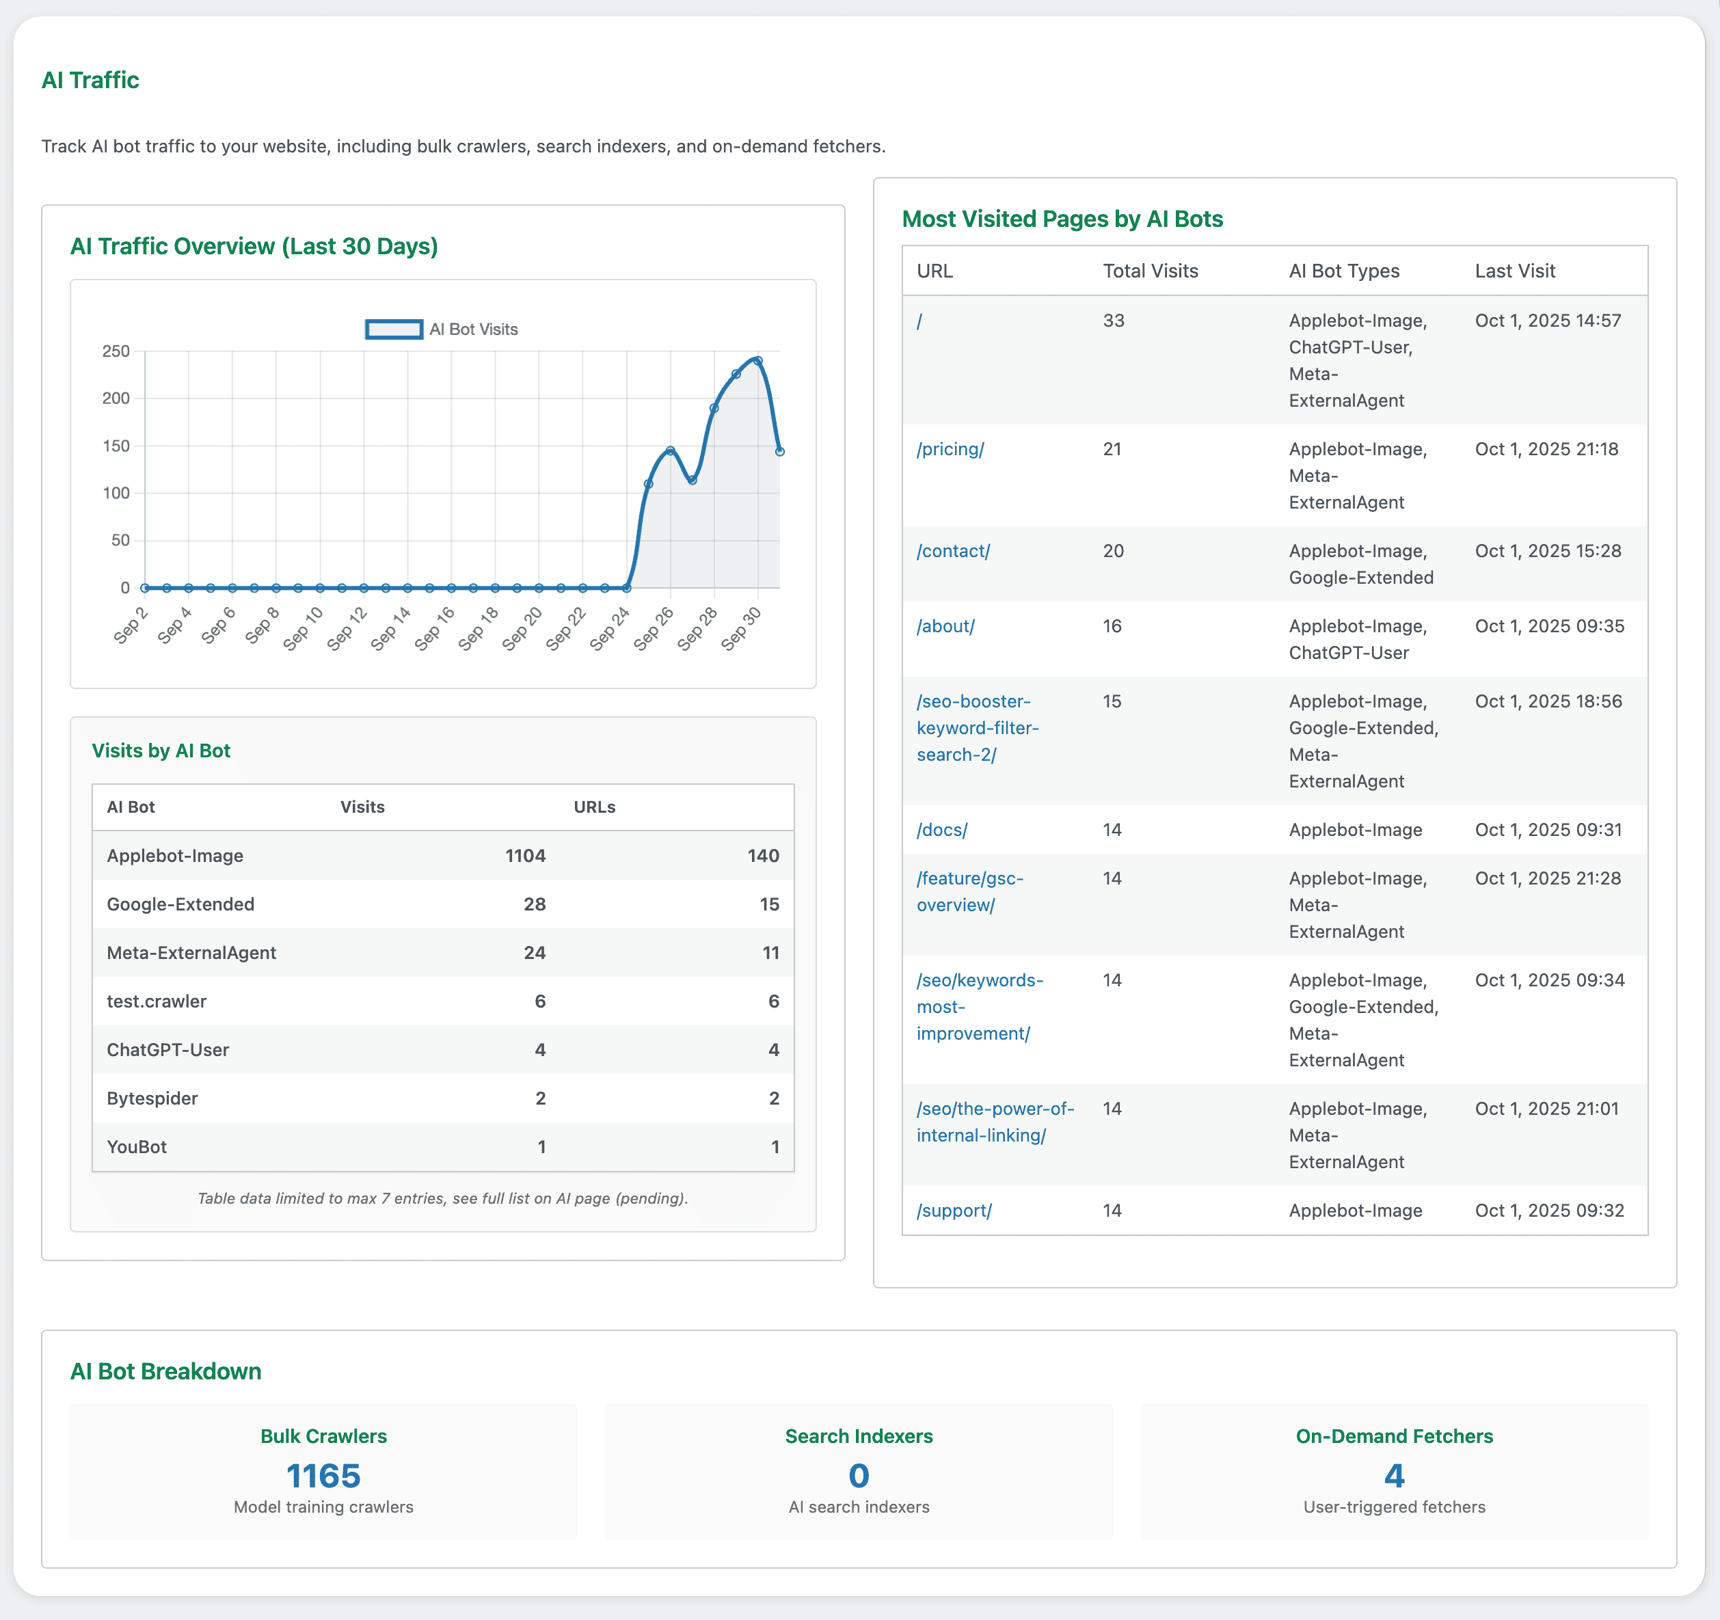Open the /pricing/ page link
The image size is (1720, 1620).
[x=950, y=449]
